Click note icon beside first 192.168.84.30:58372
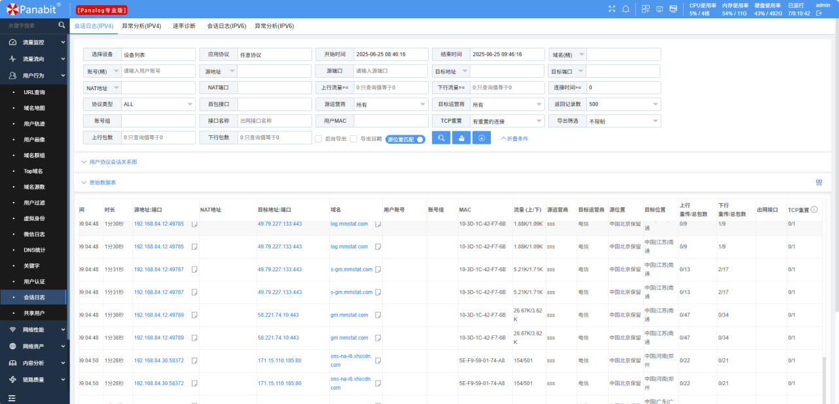 coord(194,361)
